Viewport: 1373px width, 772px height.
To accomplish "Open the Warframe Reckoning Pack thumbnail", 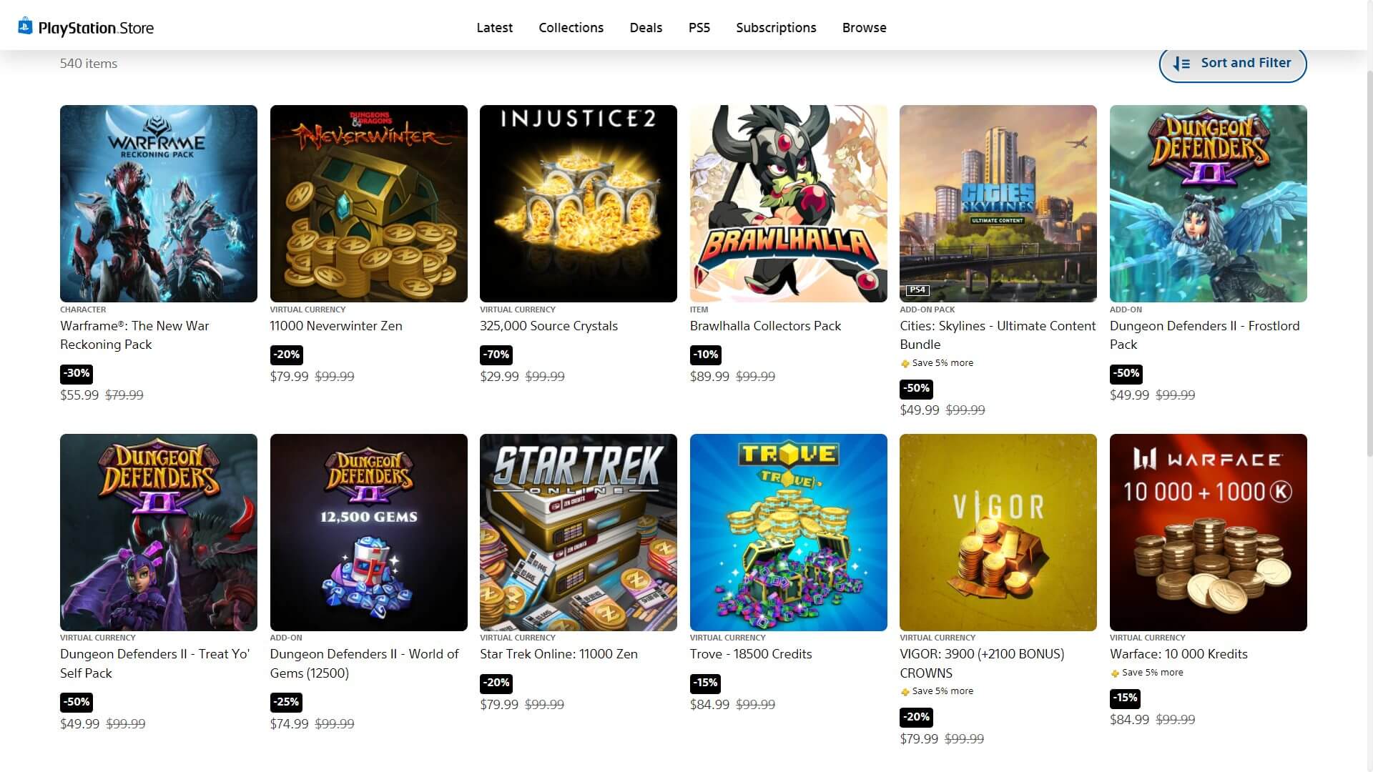I will 159,203.
